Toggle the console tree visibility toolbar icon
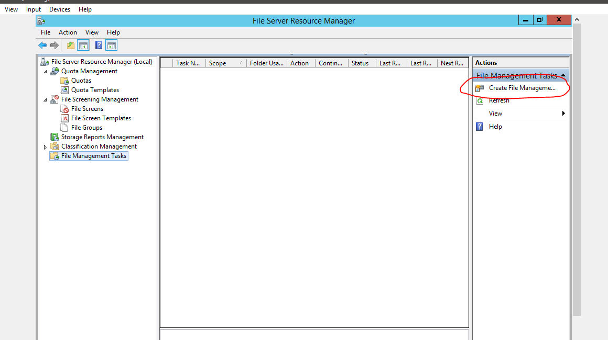This screenshot has height=340, width=608. [x=83, y=45]
